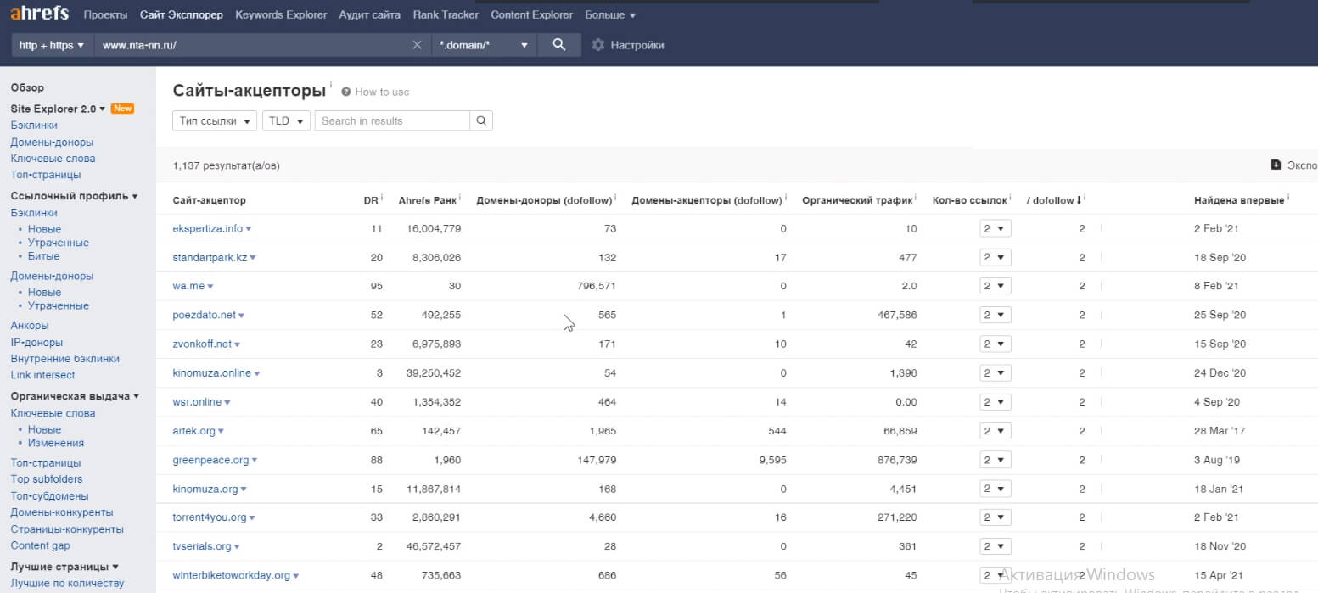
Task: Open Домены-доноры under Site Explorer 2.0
Action: pos(52,142)
